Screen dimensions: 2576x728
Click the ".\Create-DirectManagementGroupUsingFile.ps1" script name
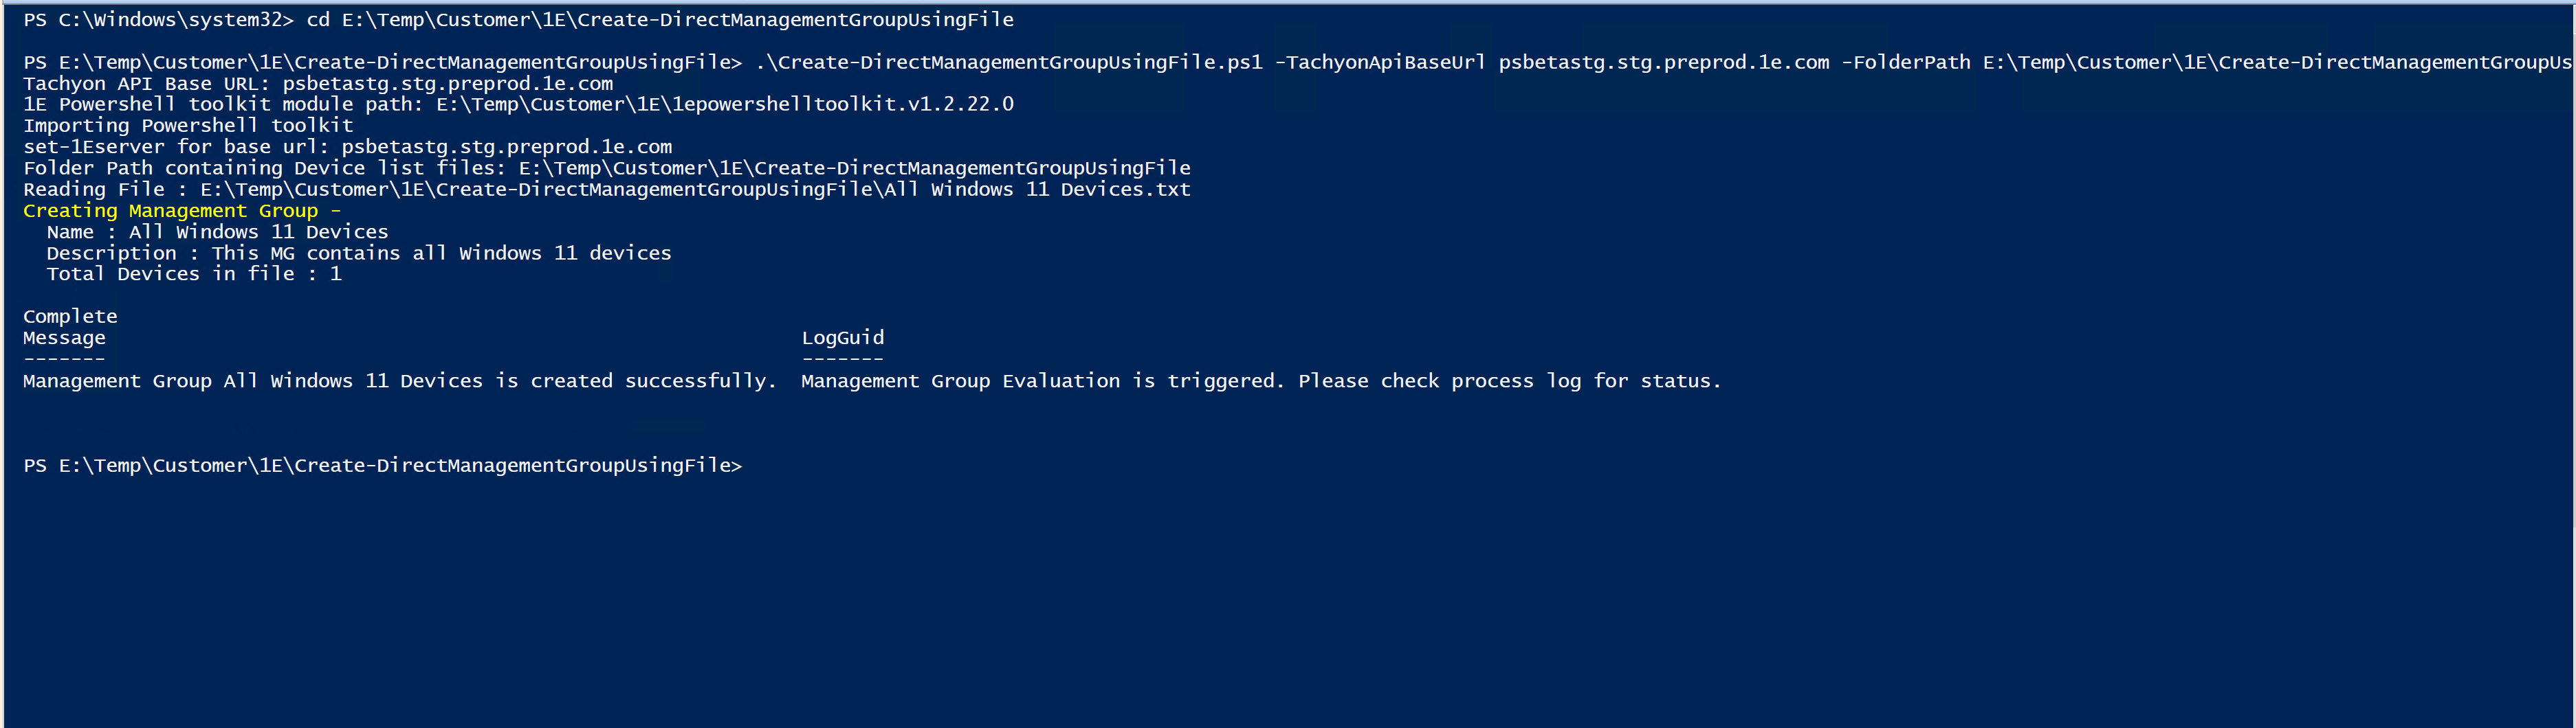point(1009,63)
